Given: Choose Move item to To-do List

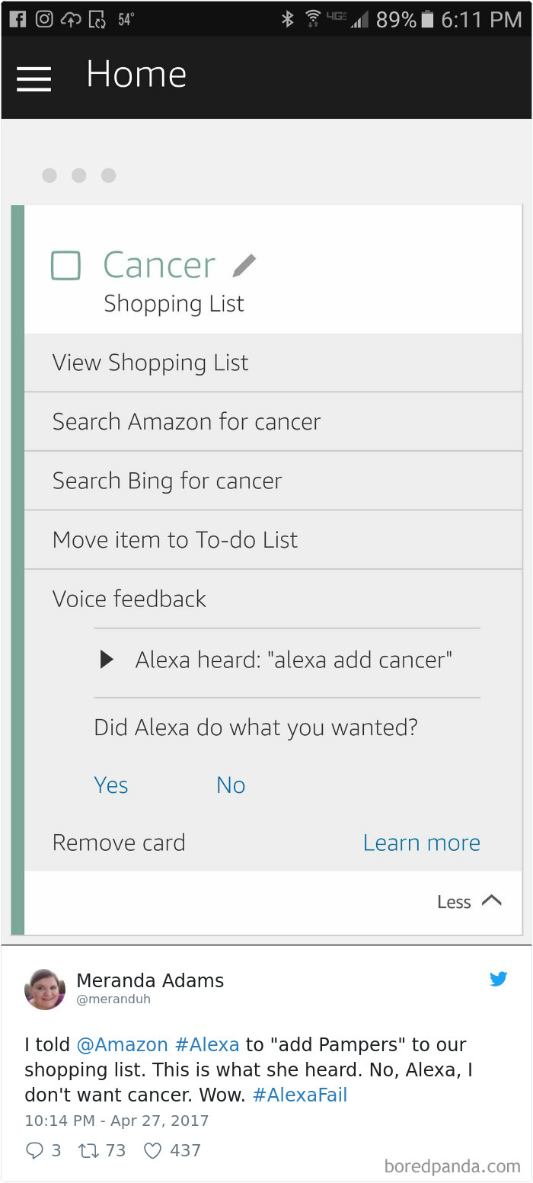Looking at the screenshot, I should point(174,539).
